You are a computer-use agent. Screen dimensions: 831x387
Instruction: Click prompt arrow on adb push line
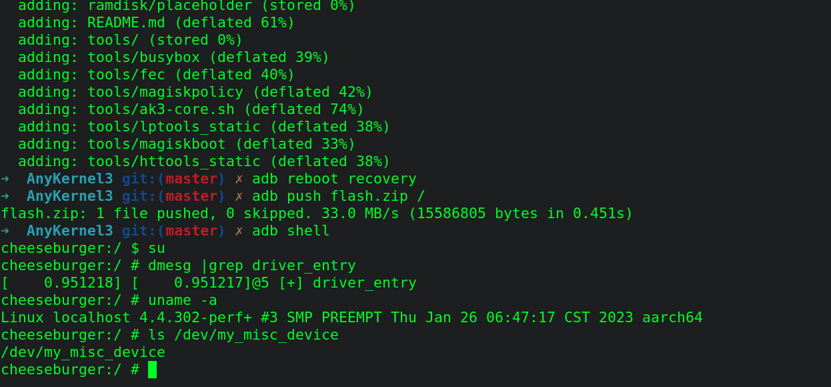tap(5, 196)
